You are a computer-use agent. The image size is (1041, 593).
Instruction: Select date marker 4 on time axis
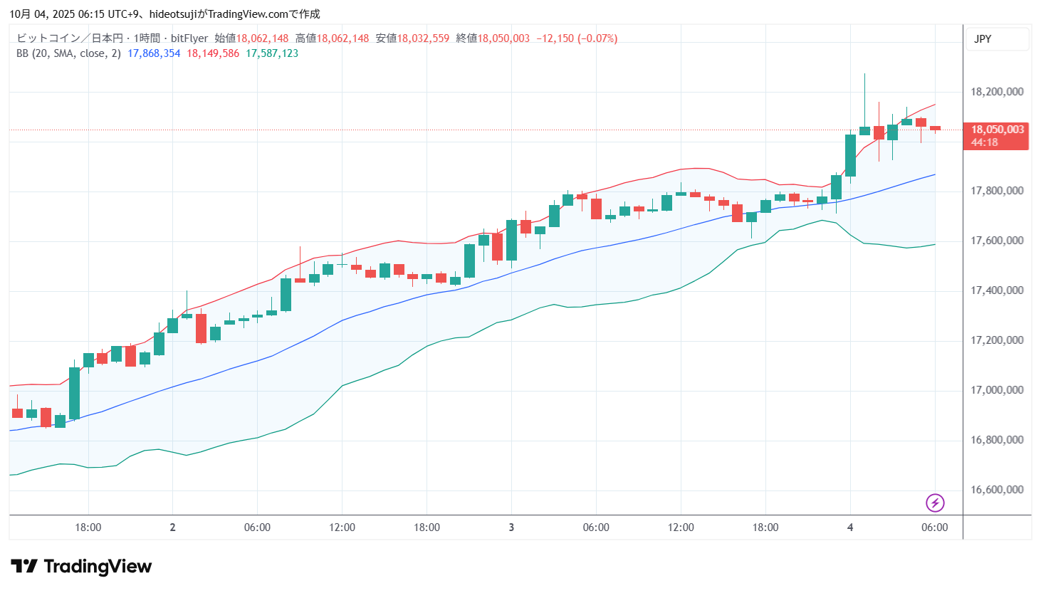click(x=850, y=528)
